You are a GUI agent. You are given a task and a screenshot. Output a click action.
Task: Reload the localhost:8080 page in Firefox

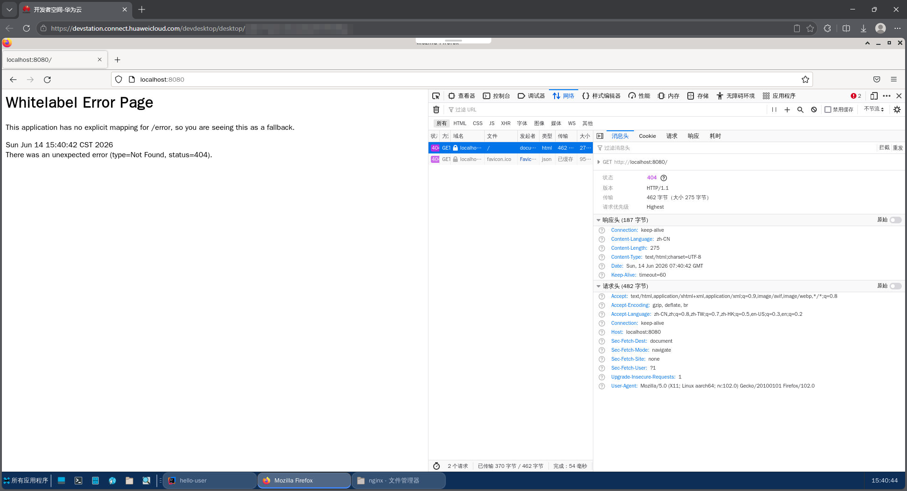pos(47,80)
